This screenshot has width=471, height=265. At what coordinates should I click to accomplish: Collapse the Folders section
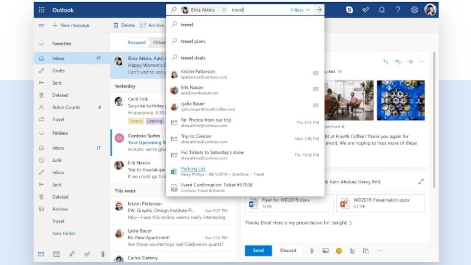41,133
